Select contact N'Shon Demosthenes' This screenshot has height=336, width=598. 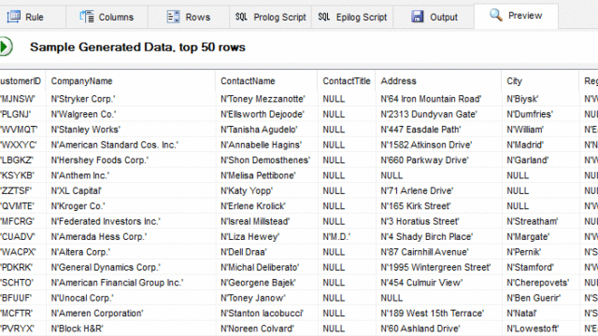266,160
